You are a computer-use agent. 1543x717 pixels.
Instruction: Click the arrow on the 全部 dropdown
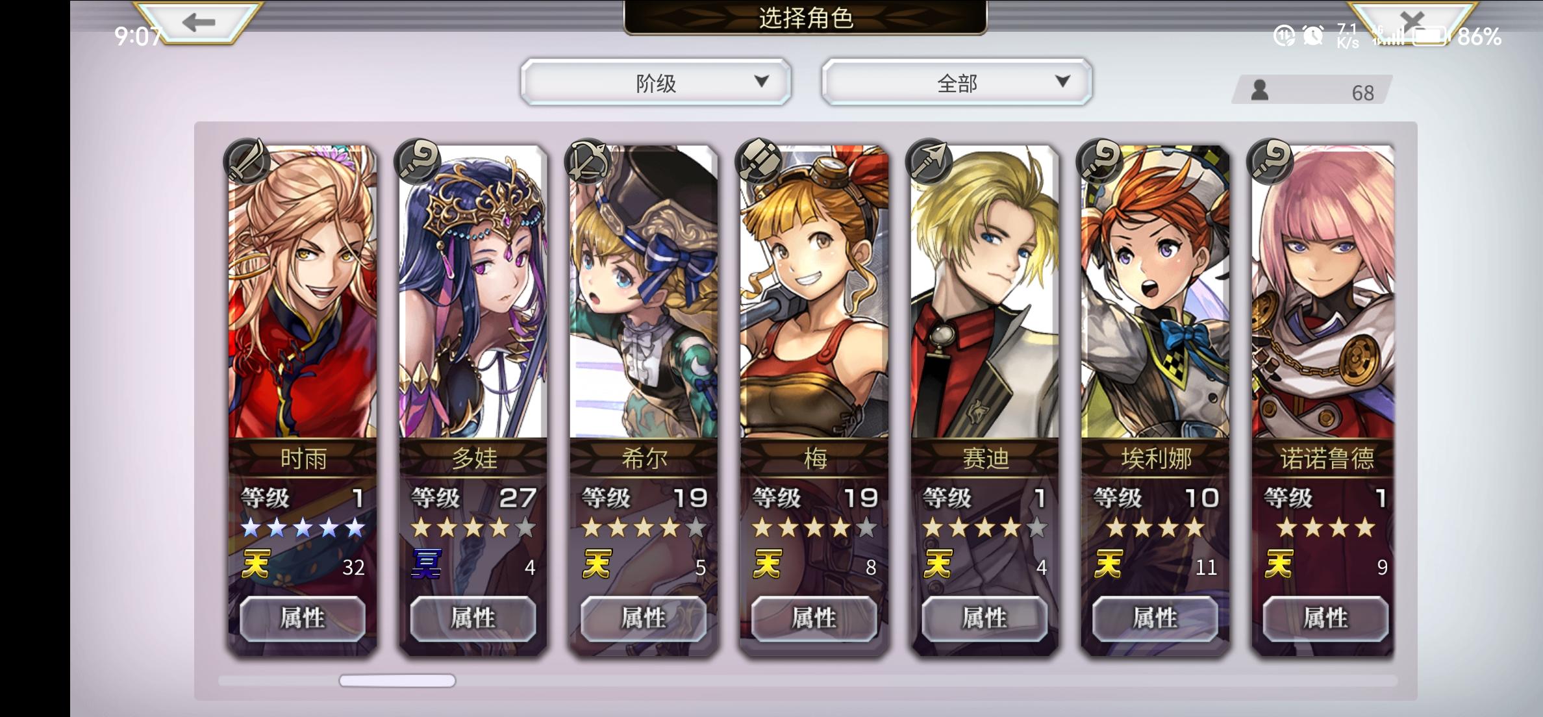coord(1062,81)
